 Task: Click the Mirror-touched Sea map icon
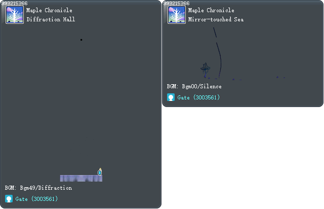[177, 15]
